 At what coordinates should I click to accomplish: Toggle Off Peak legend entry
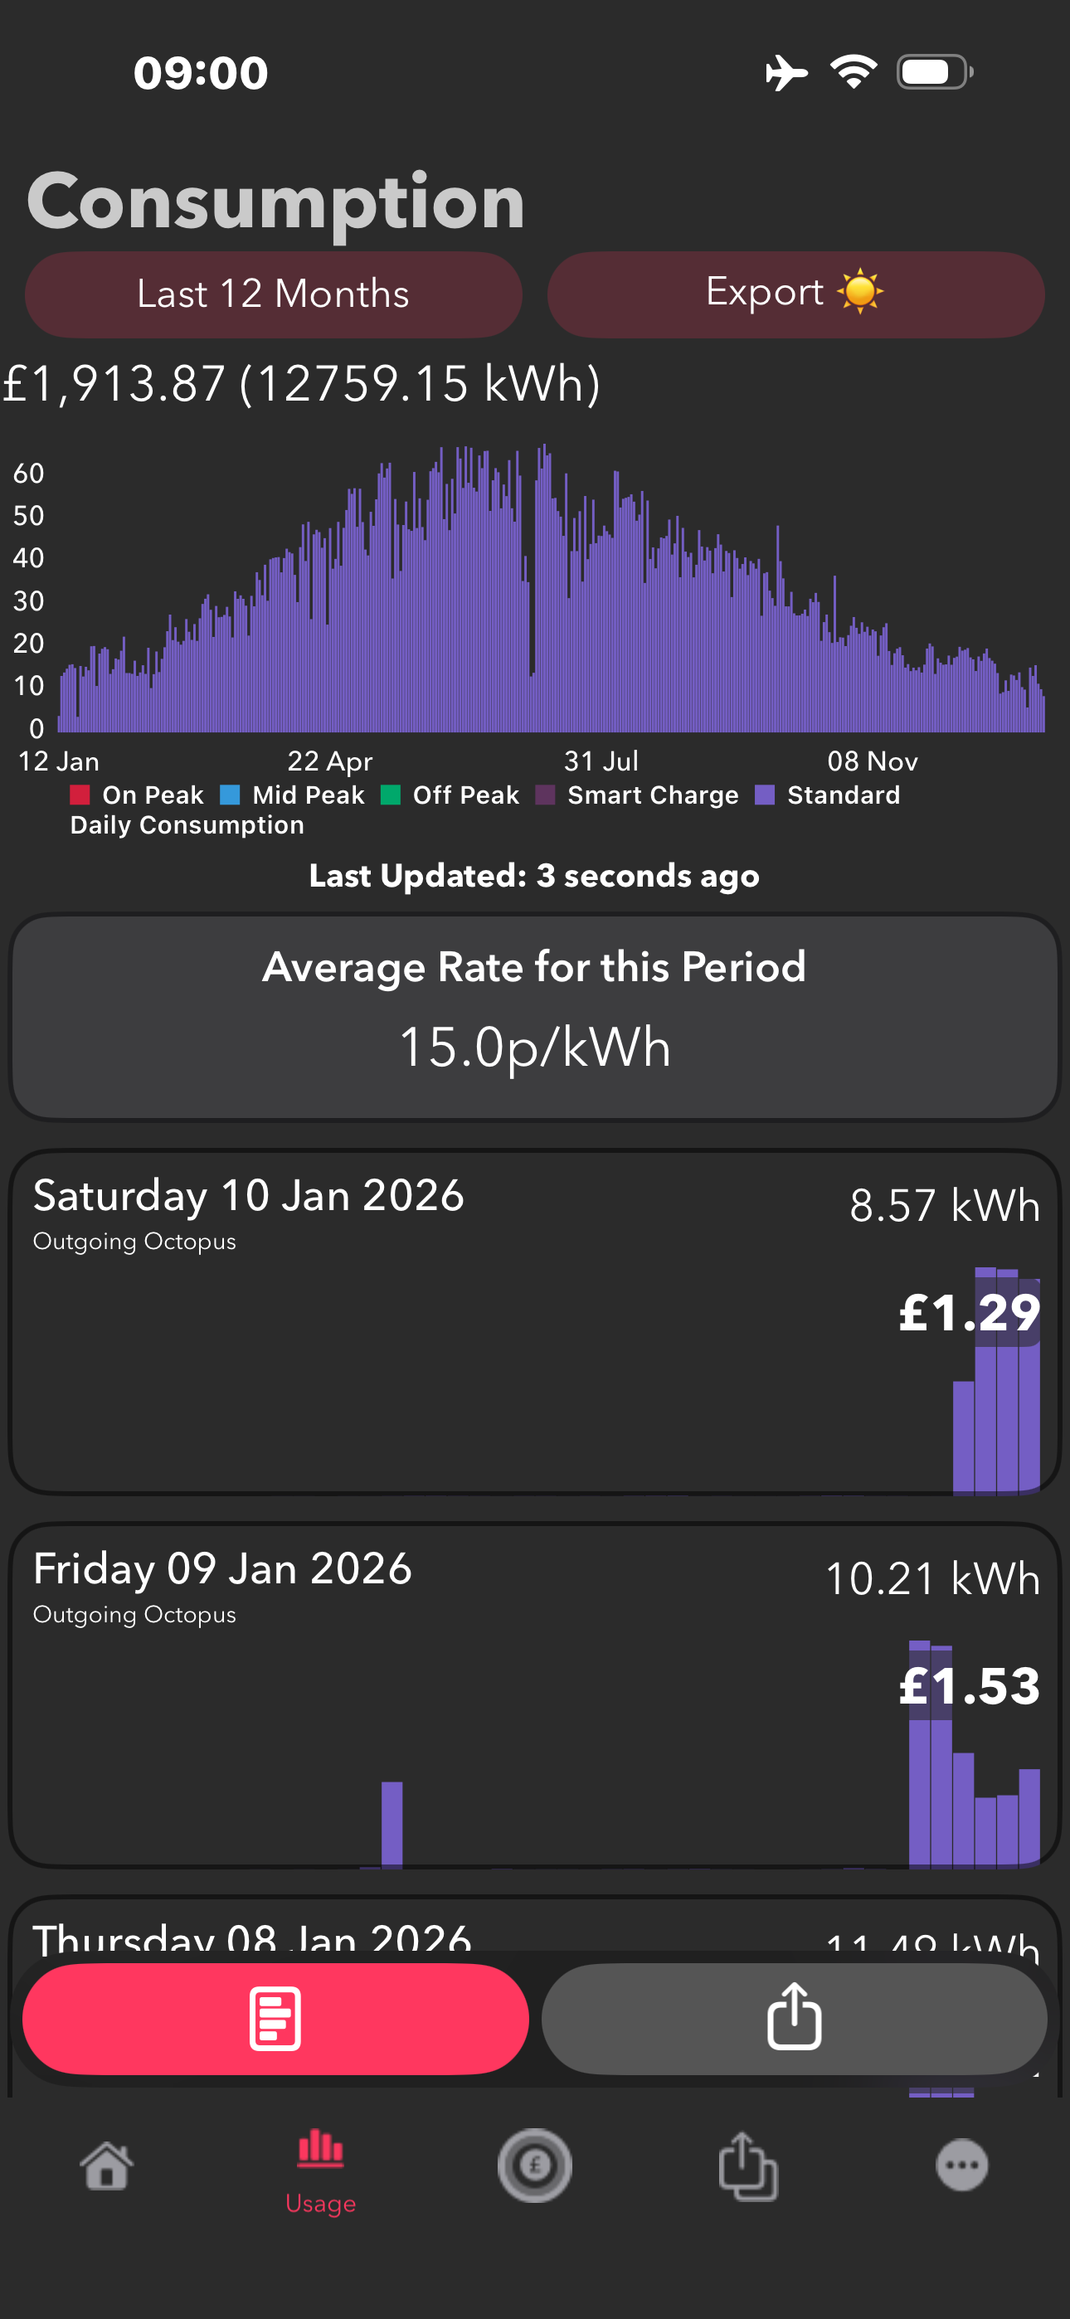[x=450, y=795]
